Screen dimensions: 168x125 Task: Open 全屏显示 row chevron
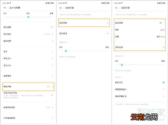(x=53, y=76)
